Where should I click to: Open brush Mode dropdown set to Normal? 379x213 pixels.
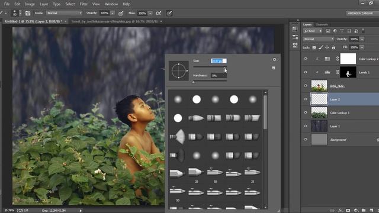coord(65,13)
